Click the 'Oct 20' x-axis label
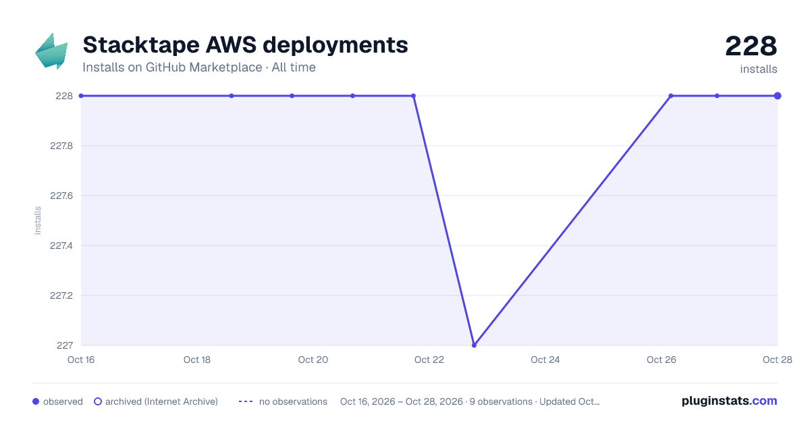The width and height of the screenshot is (810, 425). 313,360
